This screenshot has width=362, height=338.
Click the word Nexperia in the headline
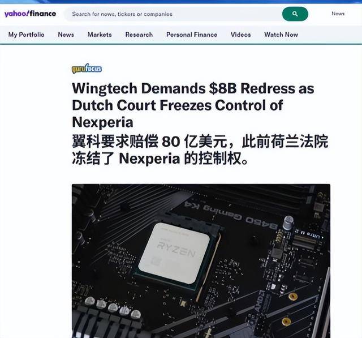pos(102,122)
